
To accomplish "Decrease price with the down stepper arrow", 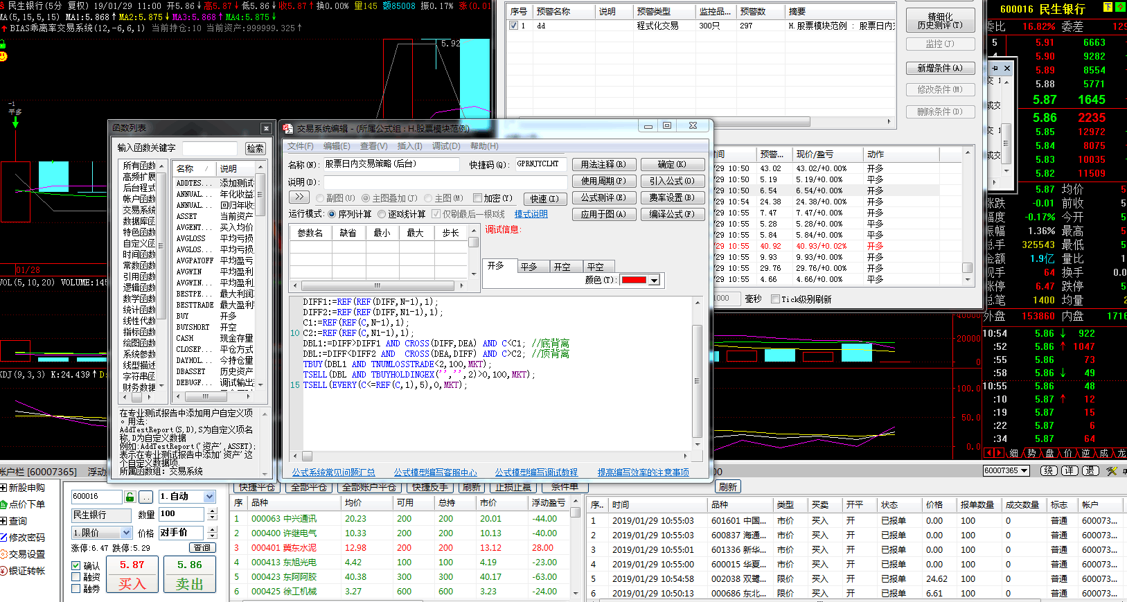I will (212, 536).
